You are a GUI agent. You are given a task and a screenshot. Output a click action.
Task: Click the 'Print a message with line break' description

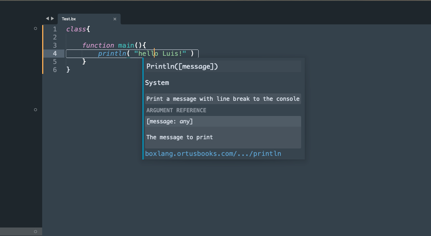223,99
